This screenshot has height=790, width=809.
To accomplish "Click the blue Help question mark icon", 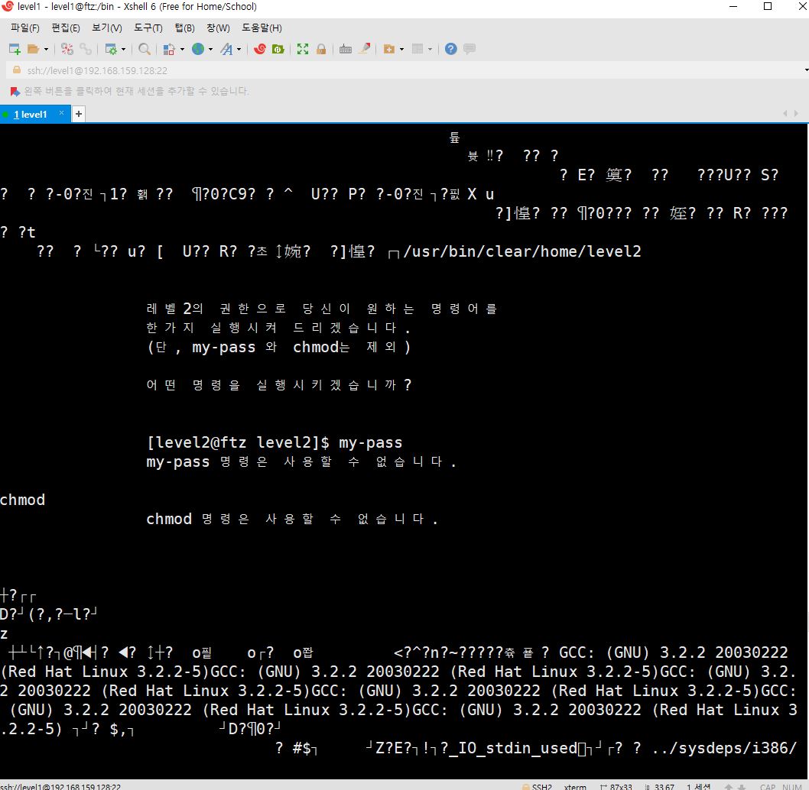I will 450,49.
